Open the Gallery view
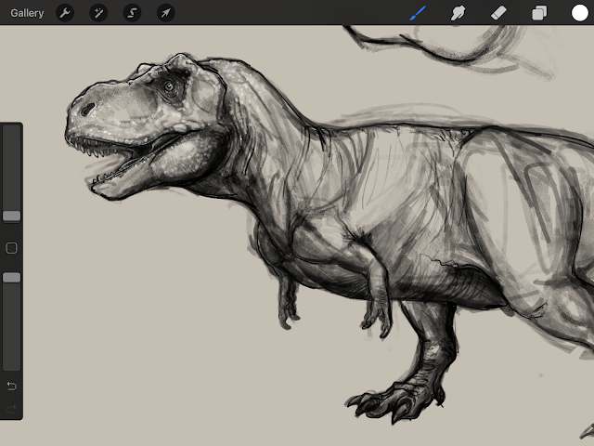The height and width of the screenshot is (446, 594). [27, 13]
